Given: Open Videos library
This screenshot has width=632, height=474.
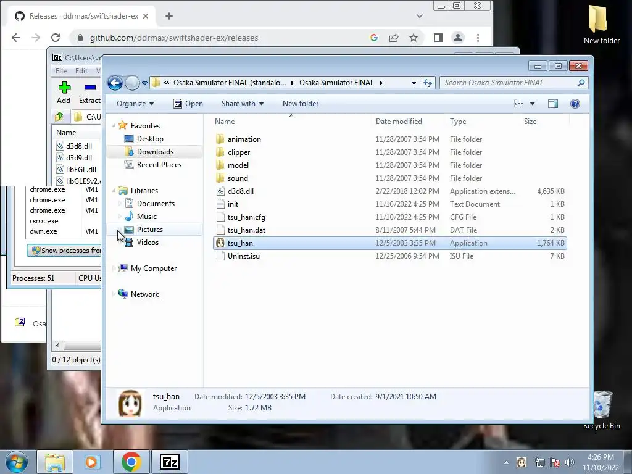Looking at the screenshot, I should 148,242.
